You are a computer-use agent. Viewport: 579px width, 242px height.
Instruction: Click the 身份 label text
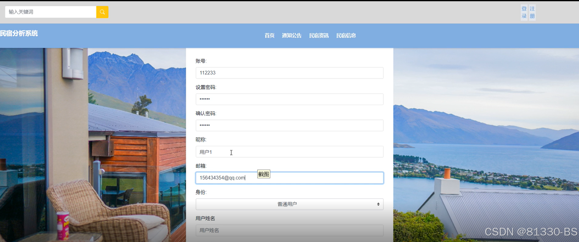pos(201,192)
